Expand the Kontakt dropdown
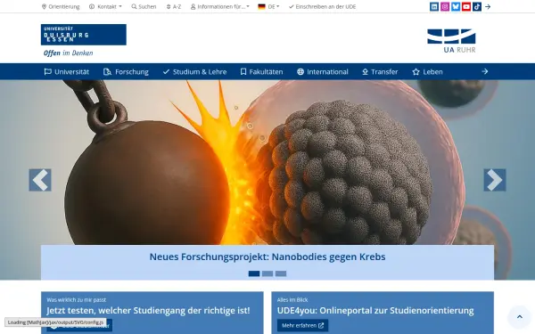 (x=105, y=6)
